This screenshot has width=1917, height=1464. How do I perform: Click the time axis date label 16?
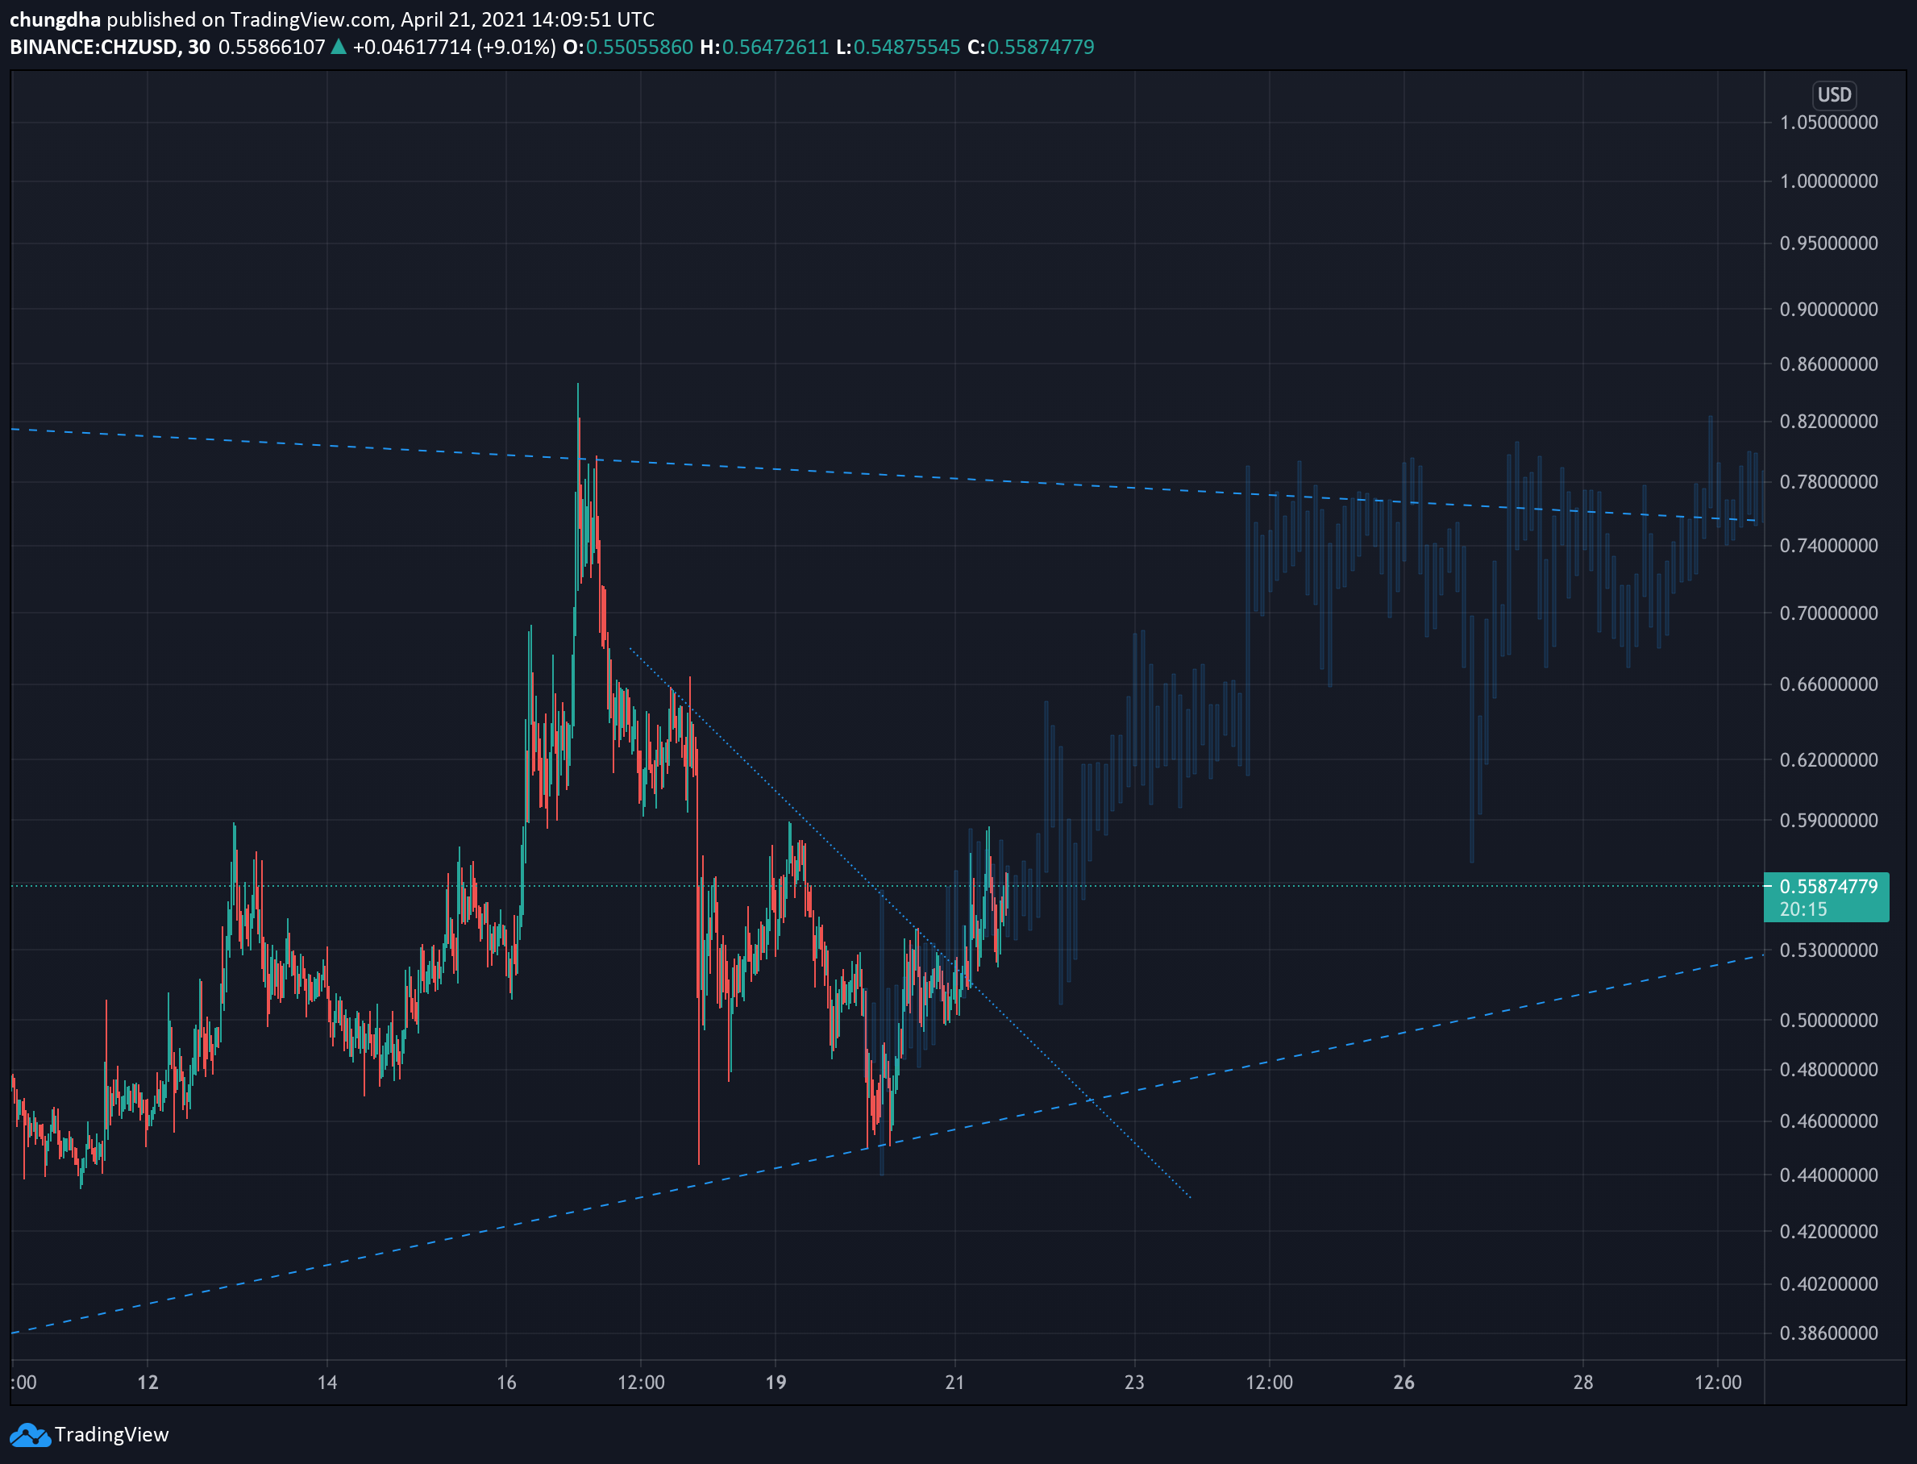click(506, 1383)
